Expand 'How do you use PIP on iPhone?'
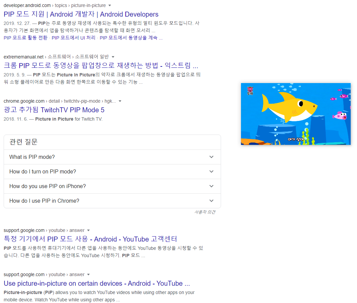The height and width of the screenshot is (303, 357). click(x=112, y=186)
